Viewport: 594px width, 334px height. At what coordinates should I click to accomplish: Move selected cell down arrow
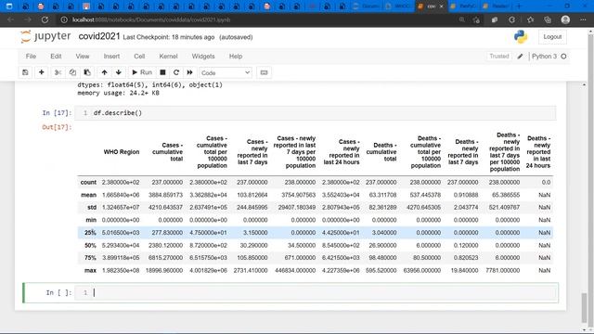119,72
